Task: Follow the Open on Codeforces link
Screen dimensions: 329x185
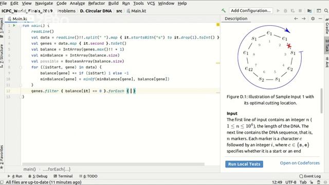Action: click(300, 163)
